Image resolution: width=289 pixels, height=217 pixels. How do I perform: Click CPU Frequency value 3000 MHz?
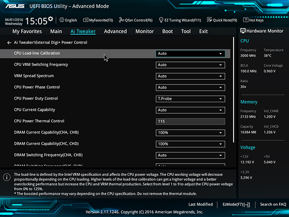click(x=248, y=55)
